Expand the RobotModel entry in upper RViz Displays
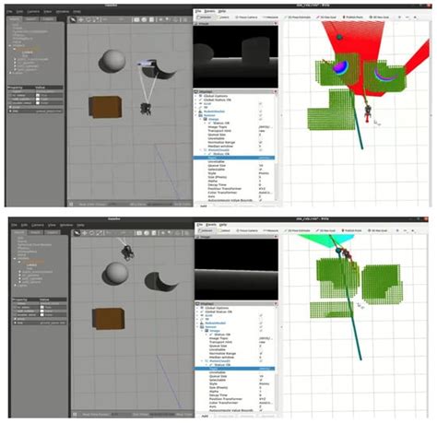Screen dimensions: 437x423 tap(196, 112)
